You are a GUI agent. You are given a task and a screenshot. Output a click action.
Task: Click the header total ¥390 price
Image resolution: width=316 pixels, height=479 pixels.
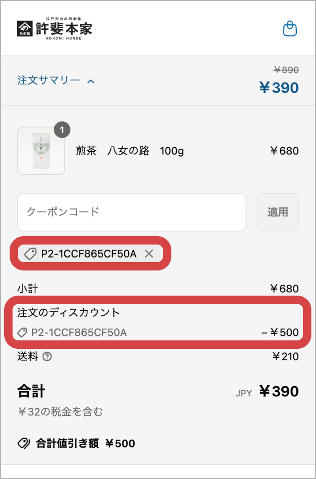(x=279, y=88)
